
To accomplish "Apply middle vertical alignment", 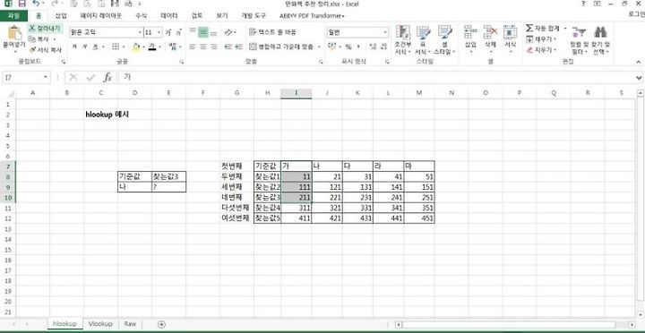I will coord(202,32).
